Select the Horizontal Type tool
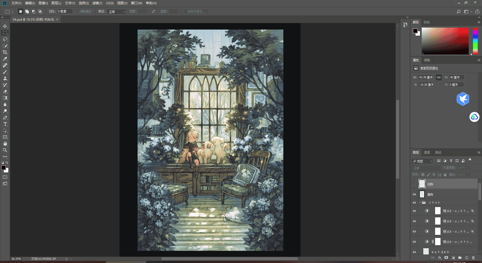The image size is (482, 263). [5, 124]
